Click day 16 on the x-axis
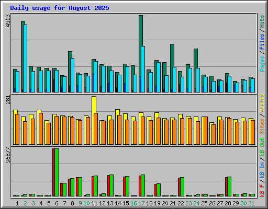Screen dimensions: 268x209 pyautogui.click(x=133, y=203)
